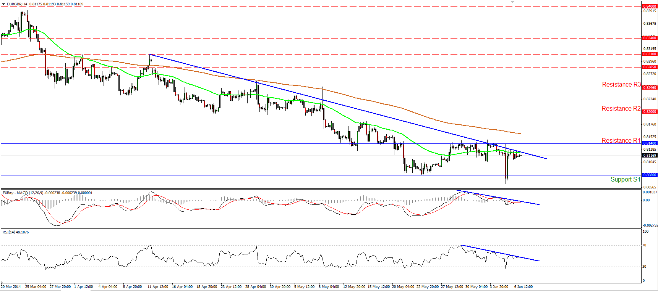Select the EURGBP,H4 chart title text
658x291 pixels.
(17, 4)
